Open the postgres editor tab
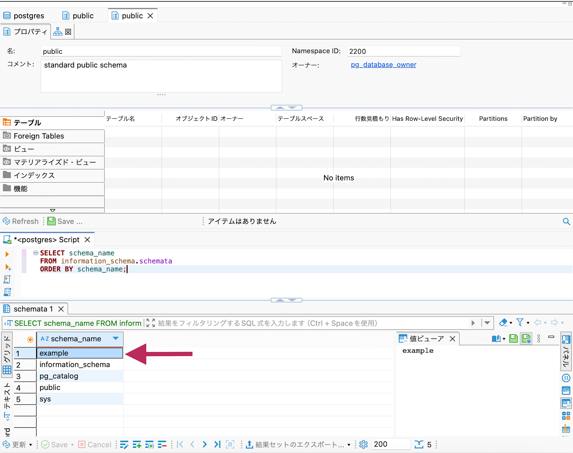Screen dimensions: 573x453 pos(23,15)
